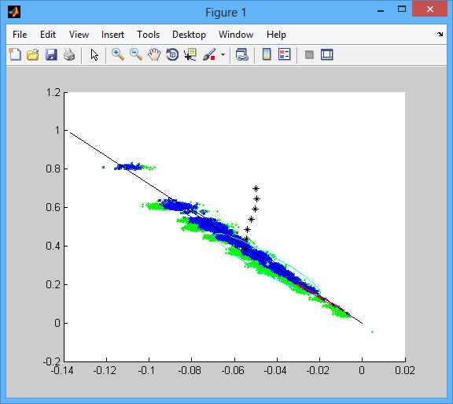Screen dimensions: 453x404
Task: Click the Link Plot icon
Action: click(x=241, y=54)
